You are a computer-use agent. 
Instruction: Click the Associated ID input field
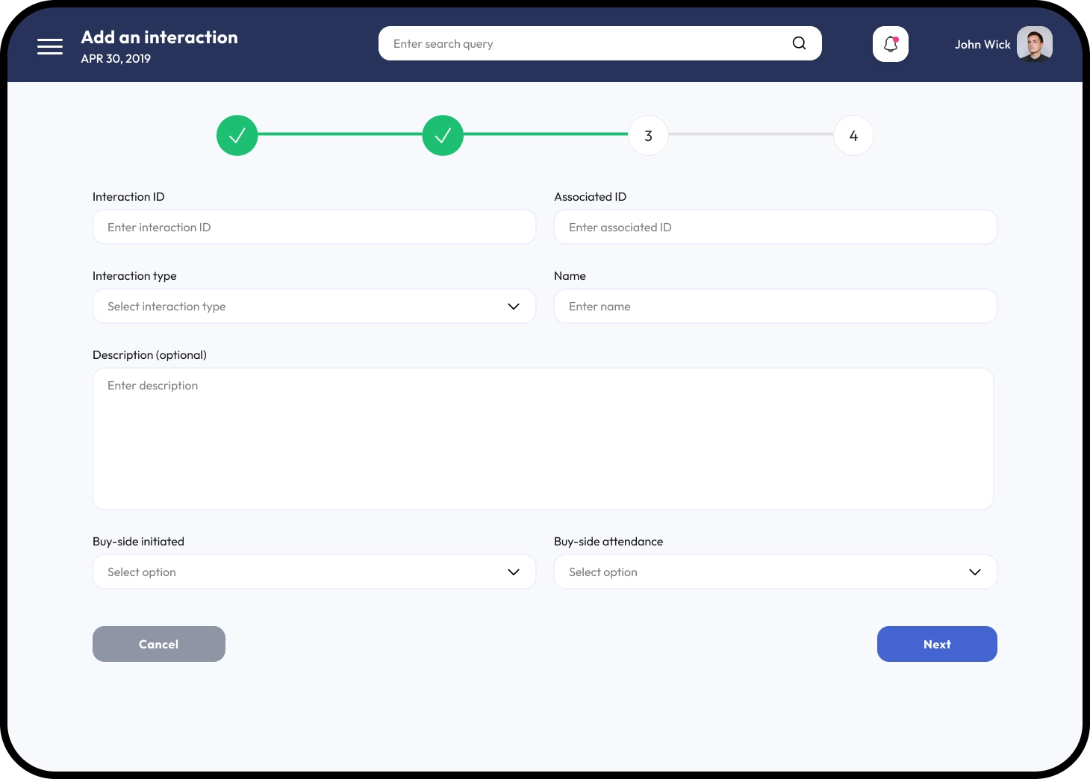[776, 227]
